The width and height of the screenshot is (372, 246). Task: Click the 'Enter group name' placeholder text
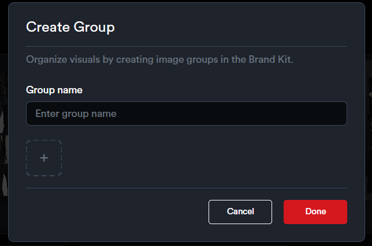[76, 113]
